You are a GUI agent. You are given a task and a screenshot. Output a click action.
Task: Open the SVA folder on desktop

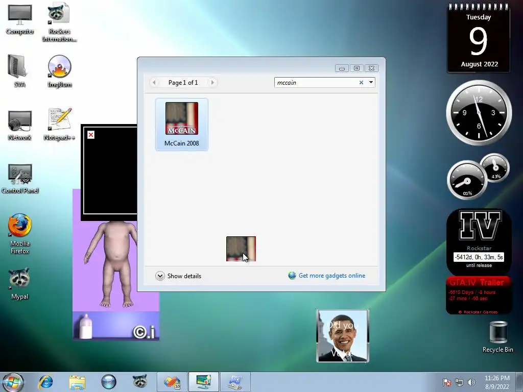(x=19, y=70)
